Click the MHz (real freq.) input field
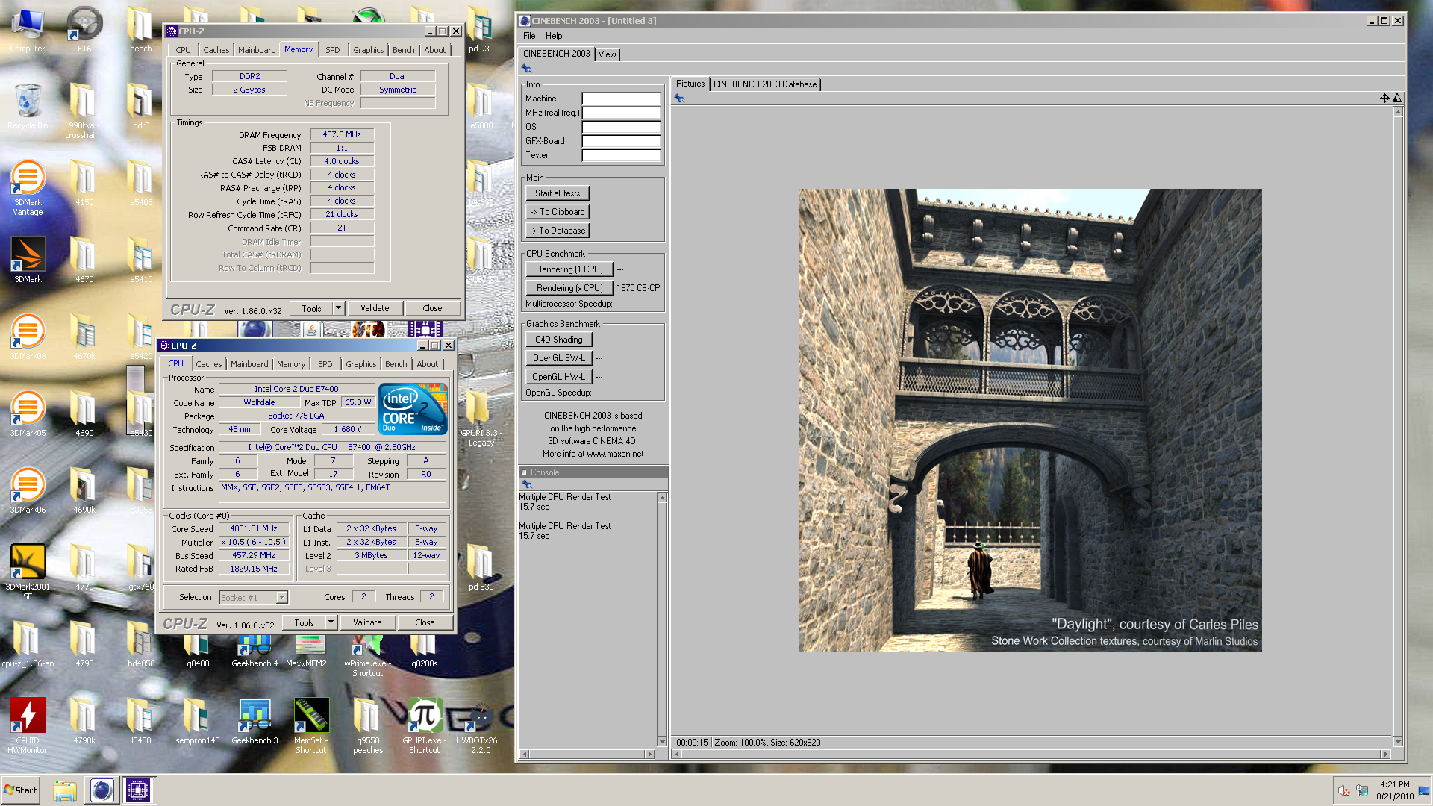1433x806 pixels. click(x=621, y=113)
